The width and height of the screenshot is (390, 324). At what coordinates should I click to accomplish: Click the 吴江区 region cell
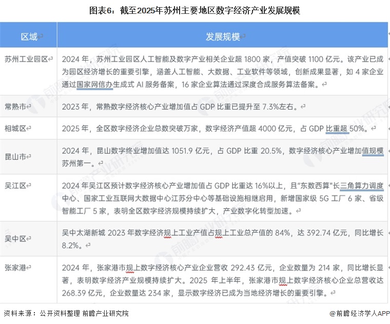pyautogui.click(x=18, y=185)
